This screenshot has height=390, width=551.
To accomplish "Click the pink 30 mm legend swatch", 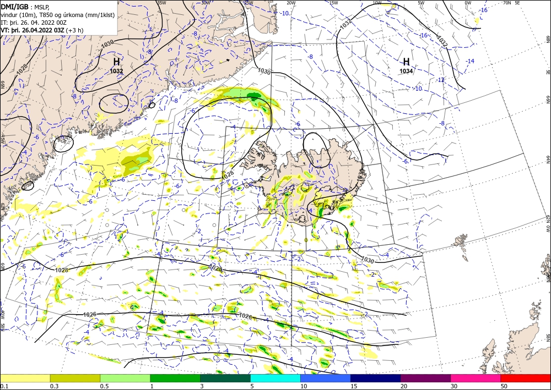I will [476, 378].
